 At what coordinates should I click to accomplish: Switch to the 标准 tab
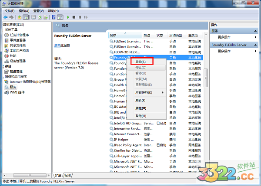point(68,176)
